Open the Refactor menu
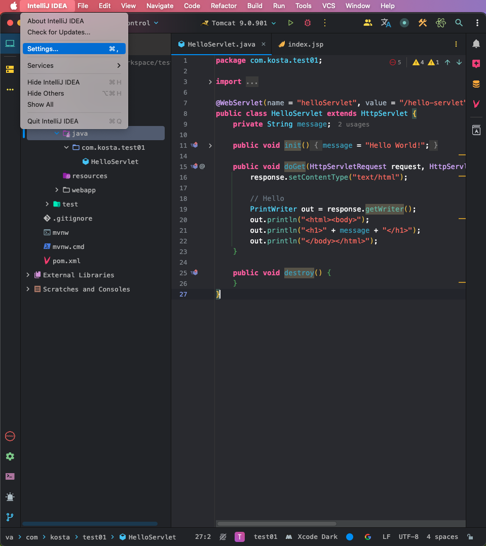486x546 pixels. [223, 6]
